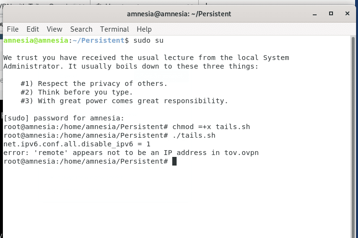
Task: Click the net.ipv6.conf.all.disable_ipv6 output line
Action: 77,144
